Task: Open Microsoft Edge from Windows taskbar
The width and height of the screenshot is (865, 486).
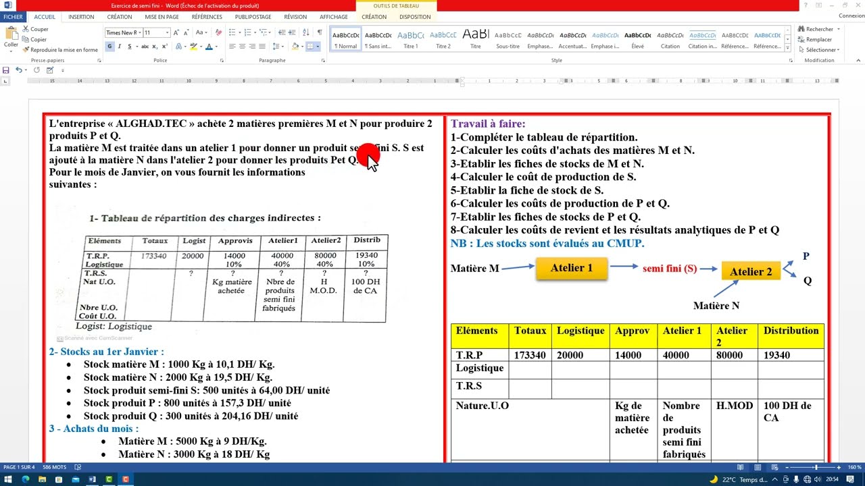Action: (26, 479)
